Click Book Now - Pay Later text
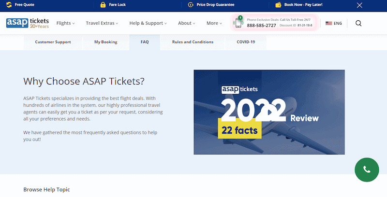 coord(303,5)
